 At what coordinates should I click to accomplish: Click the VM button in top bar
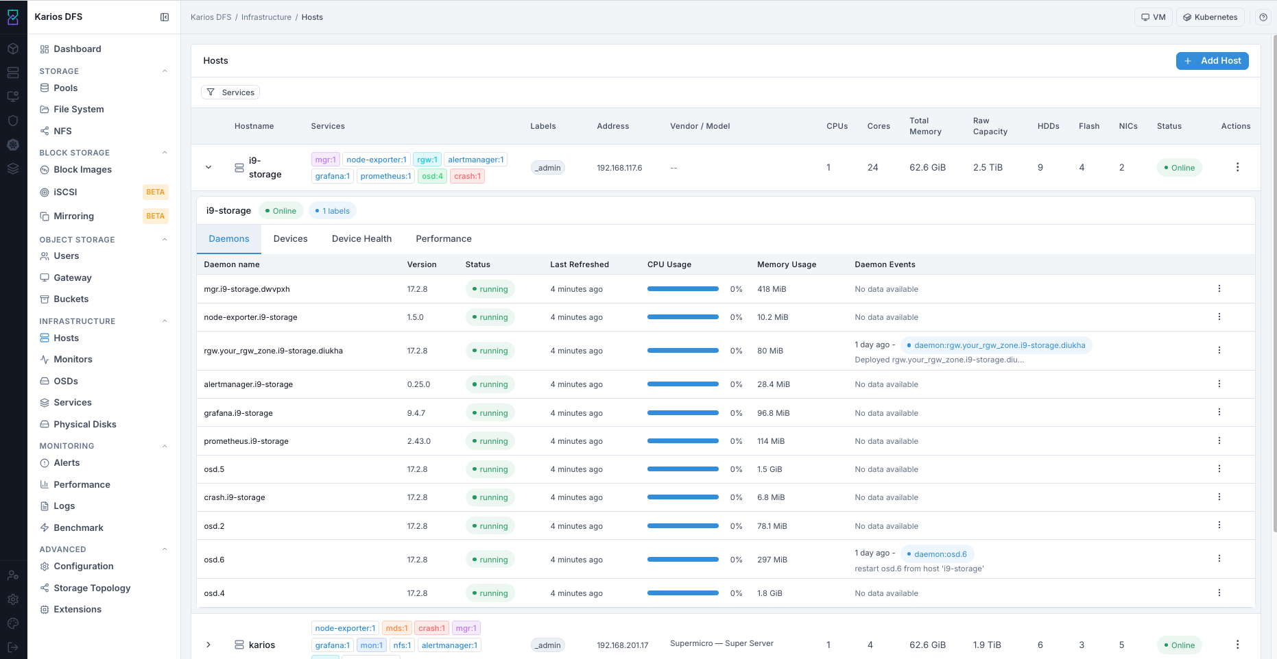(1154, 17)
